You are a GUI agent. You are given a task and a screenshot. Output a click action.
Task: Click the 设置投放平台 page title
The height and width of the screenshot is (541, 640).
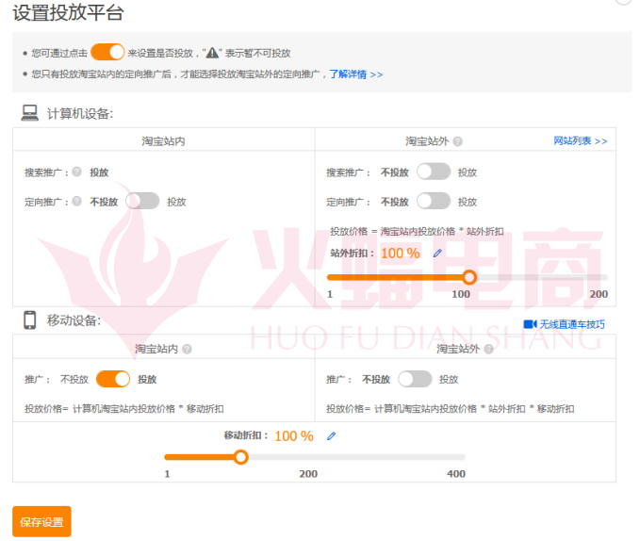point(68,12)
